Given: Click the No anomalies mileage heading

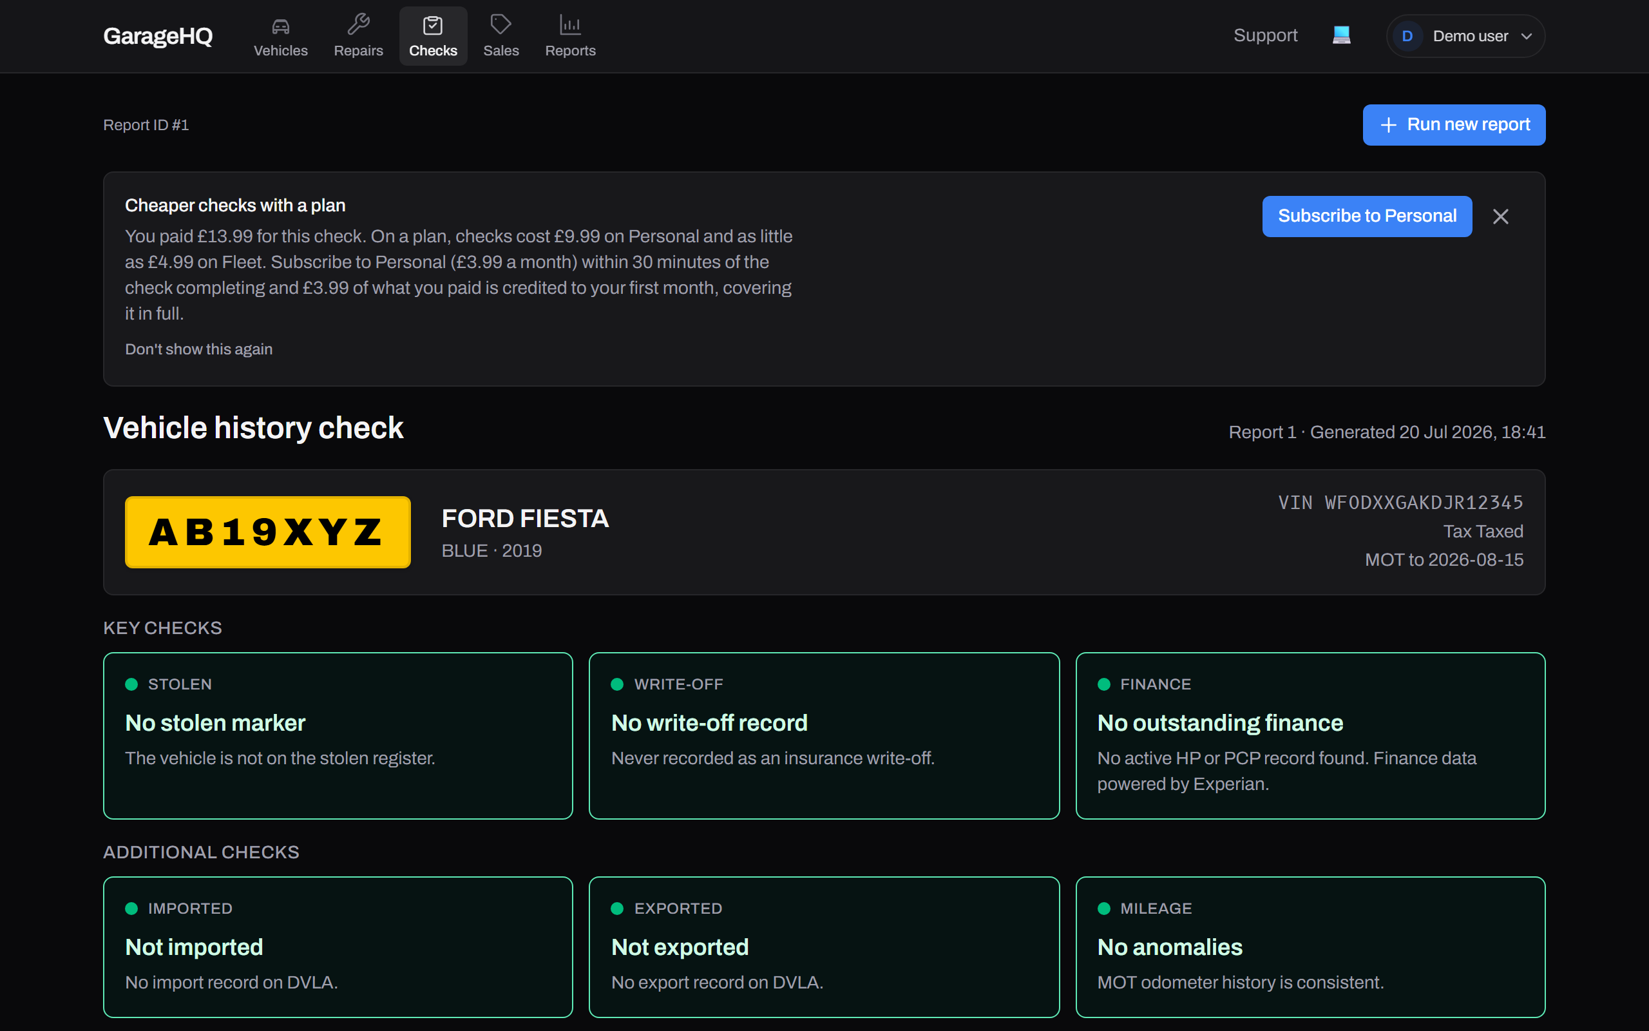Looking at the screenshot, I should click(1169, 947).
